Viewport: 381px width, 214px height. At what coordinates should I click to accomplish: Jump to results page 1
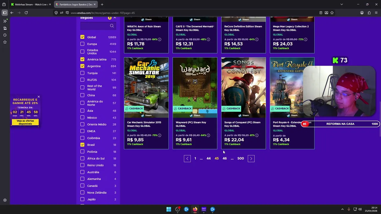tap(195, 158)
